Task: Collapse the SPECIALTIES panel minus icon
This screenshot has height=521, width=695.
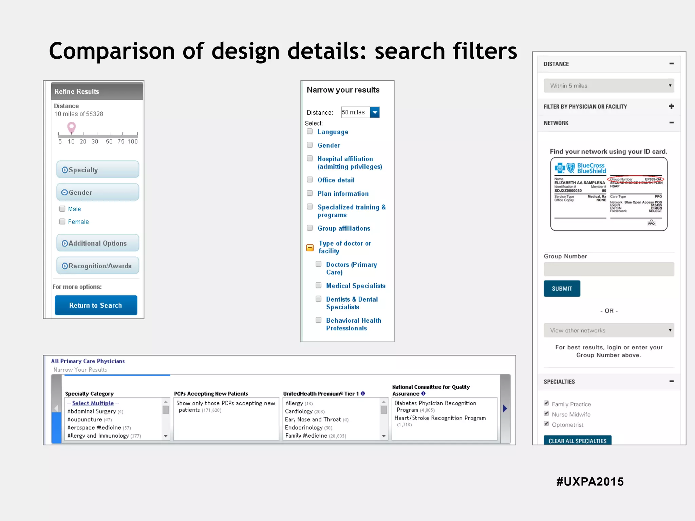Action: pos(672,381)
